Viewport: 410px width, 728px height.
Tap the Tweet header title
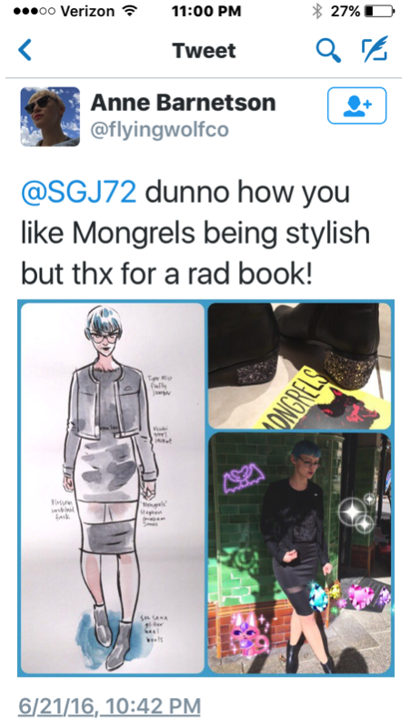[x=204, y=50]
